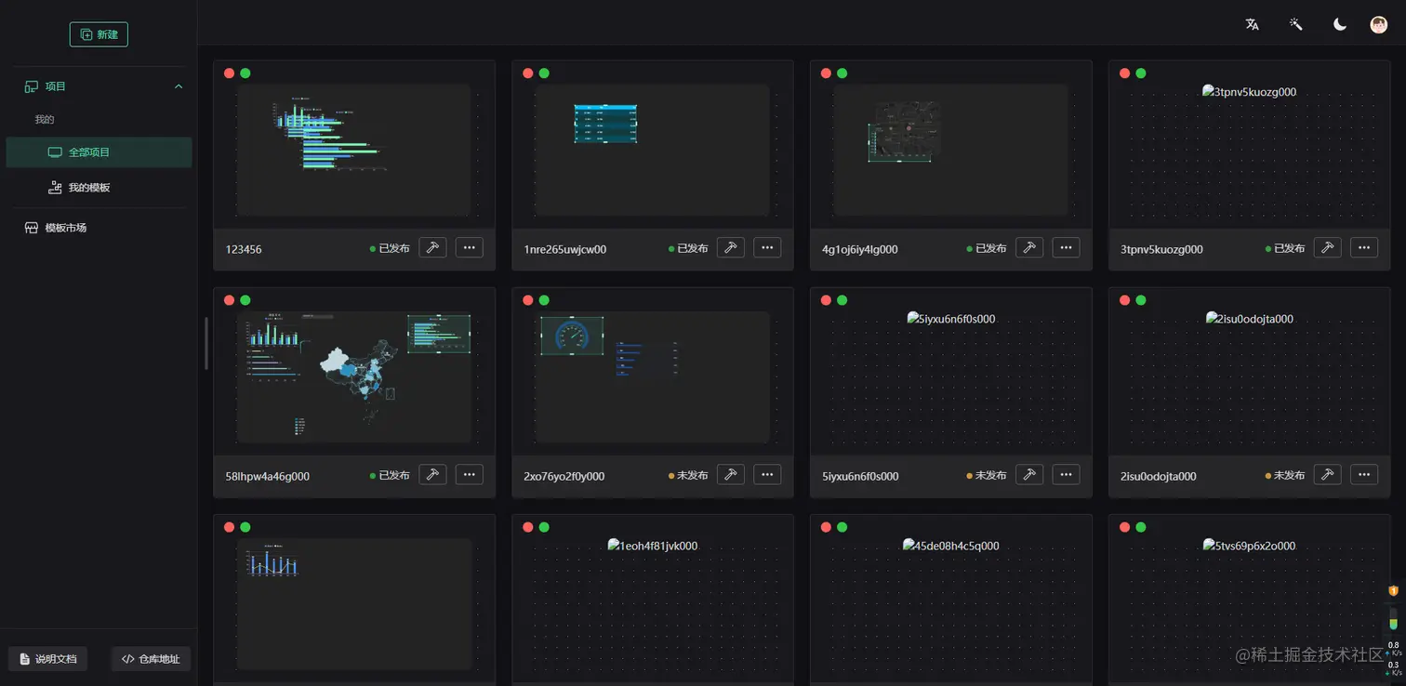Collapse the 项目 section chevron
The width and height of the screenshot is (1406, 686).
pos(179,86)
